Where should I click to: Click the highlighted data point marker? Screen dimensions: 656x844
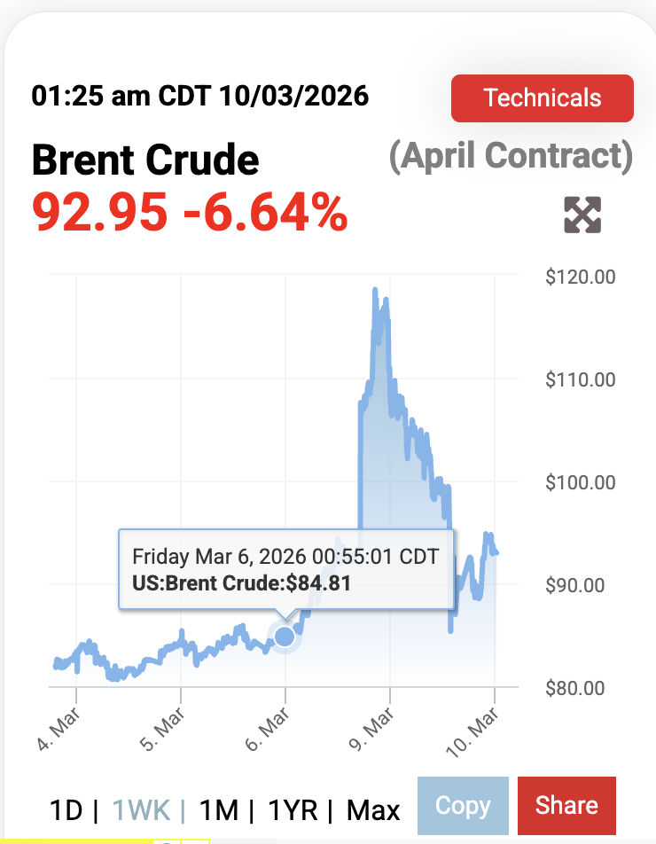coord(284,636)
